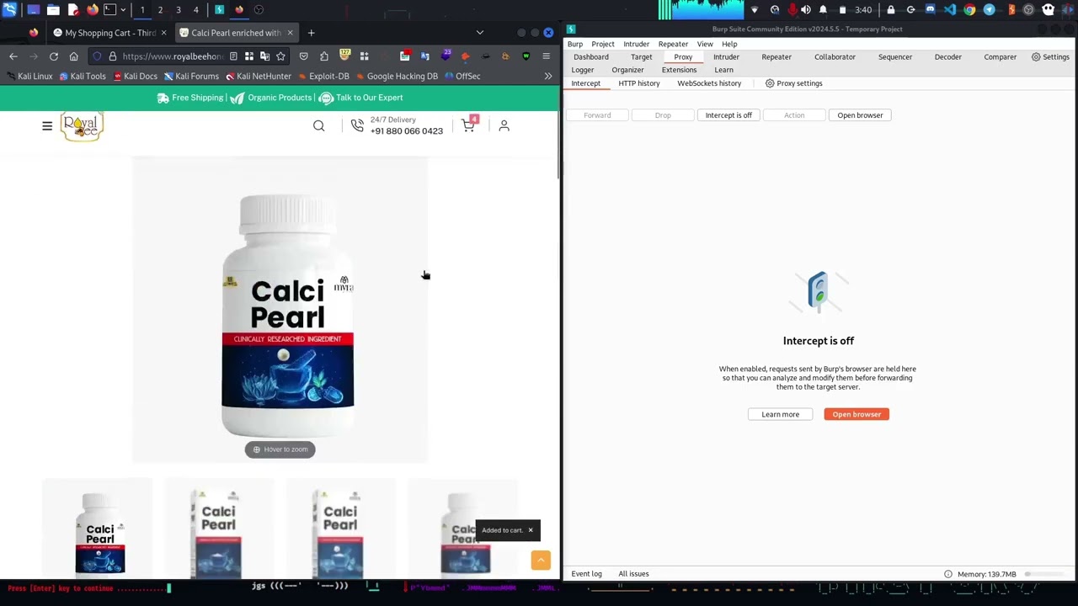Select the first Calci Pearl thumbnail

point(99,530)
